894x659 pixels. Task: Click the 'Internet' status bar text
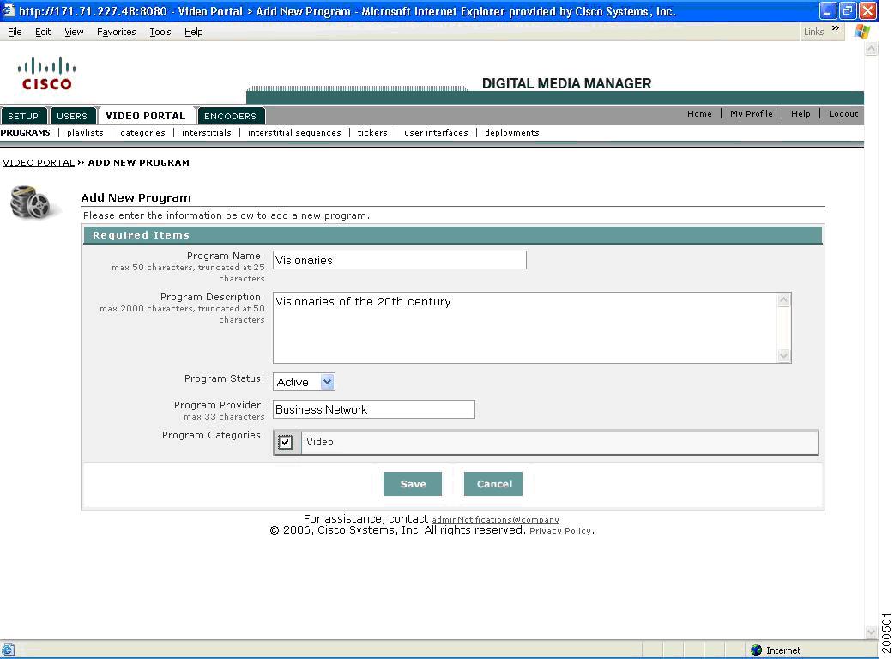(783, 650)
